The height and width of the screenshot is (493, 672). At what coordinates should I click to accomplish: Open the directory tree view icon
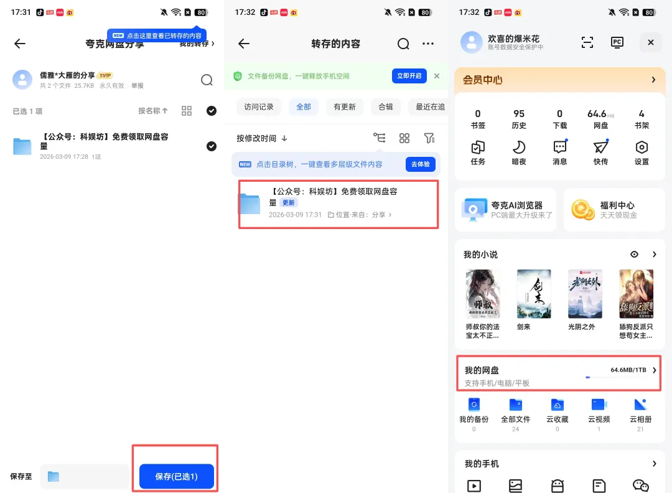(380, 138)
